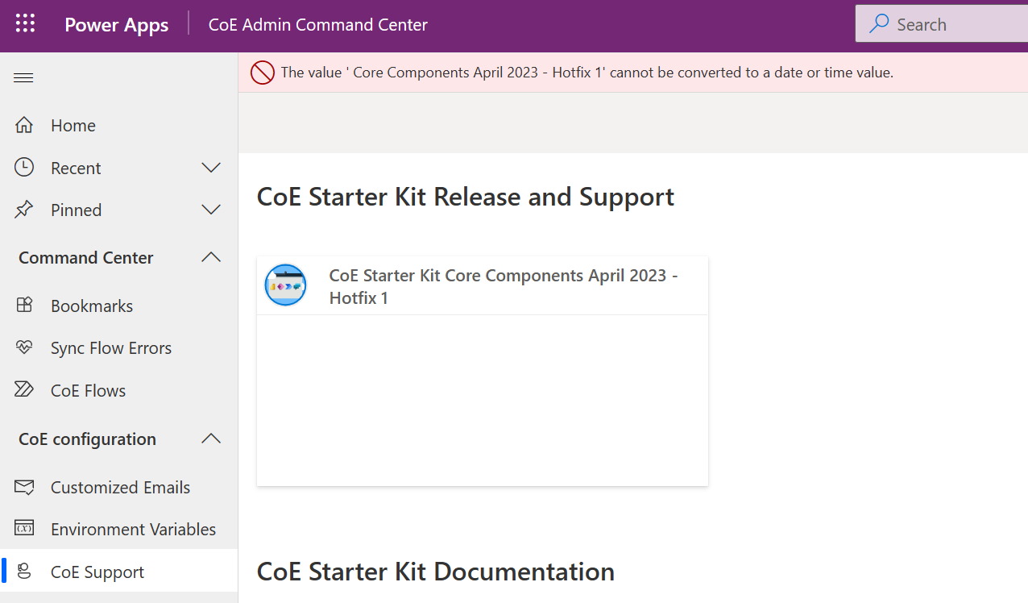Image resolution: width=1028 pixels, height=603 pixels.
Task: Click the CoE Starter Kit Documentation heading
Action: (x=435, y=571)
